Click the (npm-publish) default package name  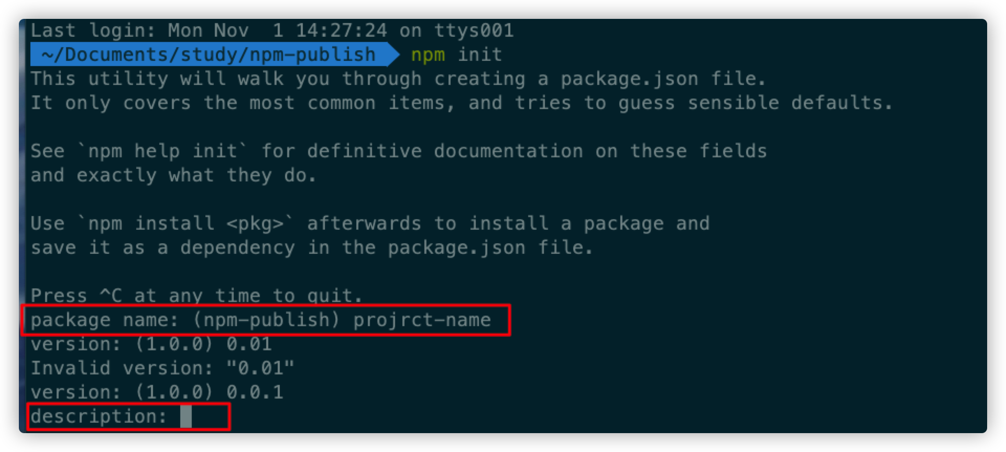tap(267, 320)
